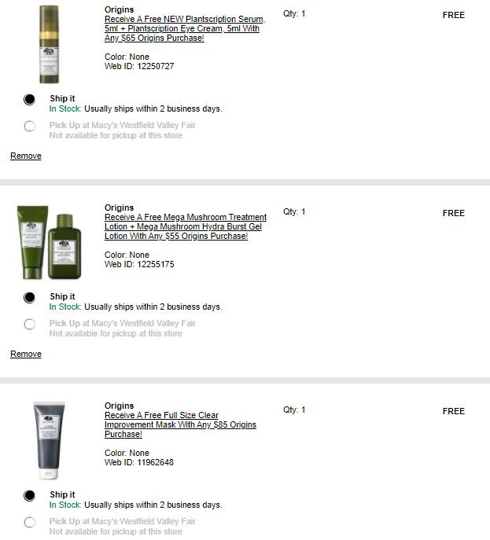This screenshot has width=490, height=540.
Task: Select Ship it for Clear Improvement Mask
Action: tap(30, 495)
